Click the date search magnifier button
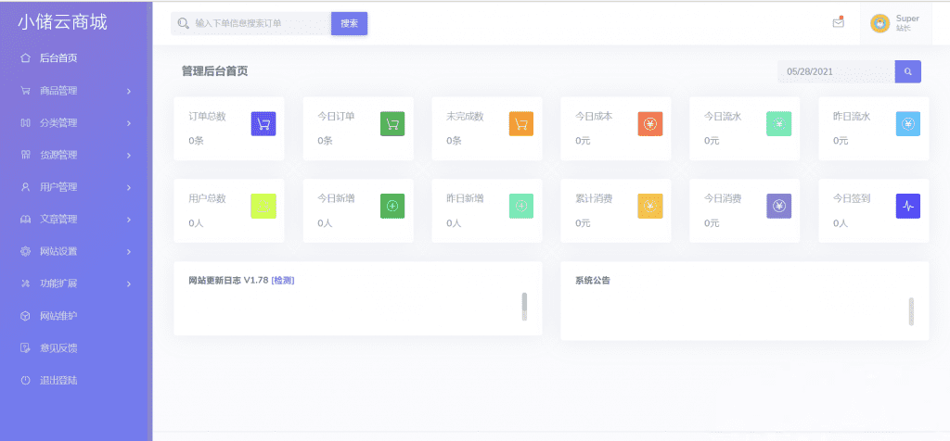Screen dimensions: 950x441 (908, 71)
